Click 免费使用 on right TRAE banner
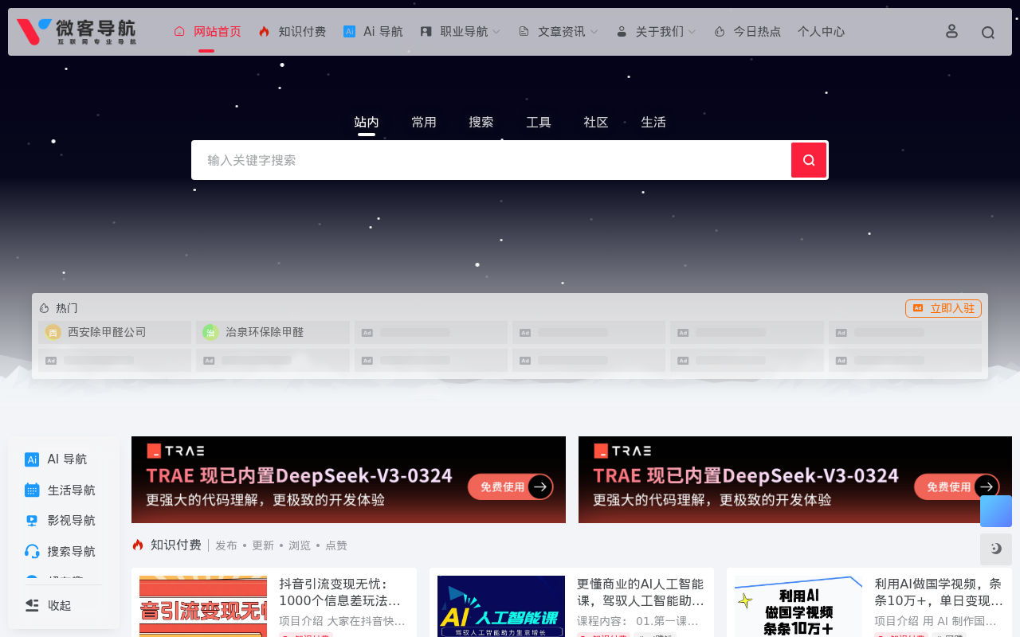Screen dimensions: 1020x637 (x=949, y=487)
